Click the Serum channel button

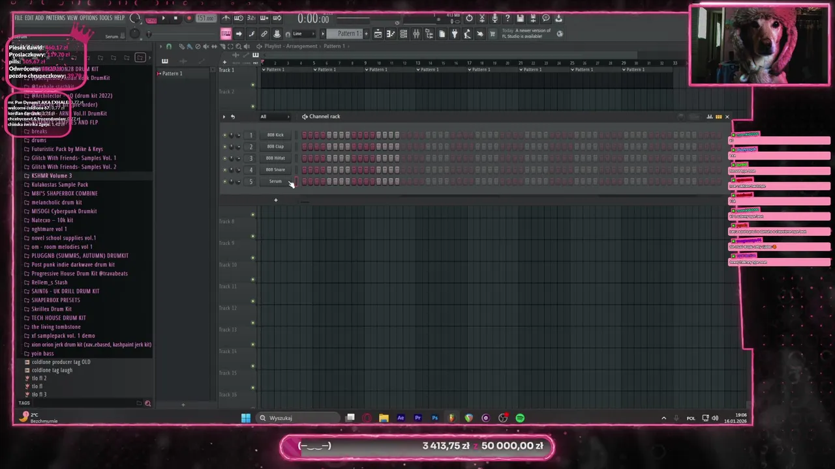pos(275,182)
